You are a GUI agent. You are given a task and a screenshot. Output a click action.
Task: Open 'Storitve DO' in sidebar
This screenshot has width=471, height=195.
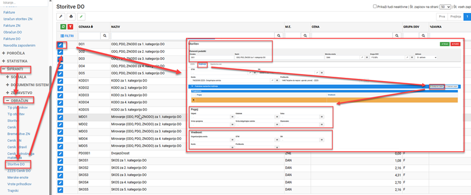16,164
